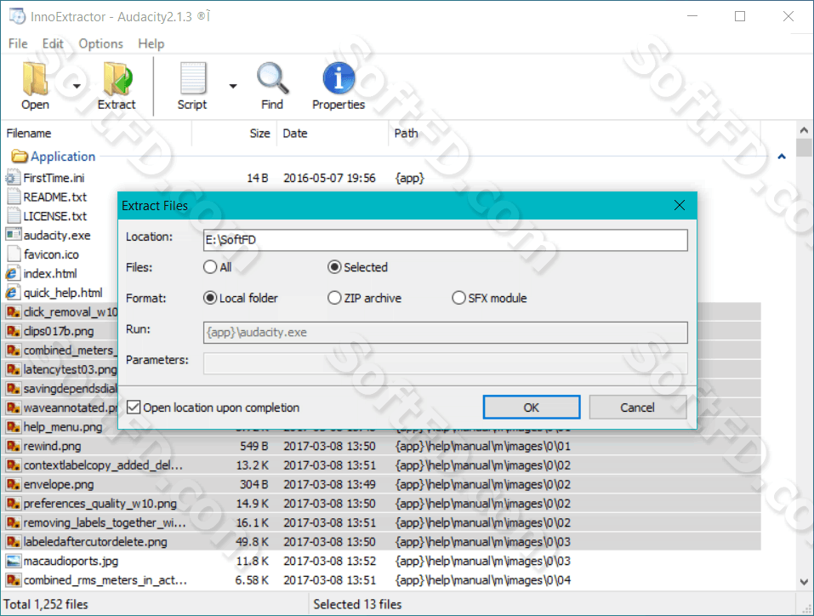Image resolution: width=814 pixels, height=616 pixels.
Task: Click the Location path input field
Action: [446, 240]
